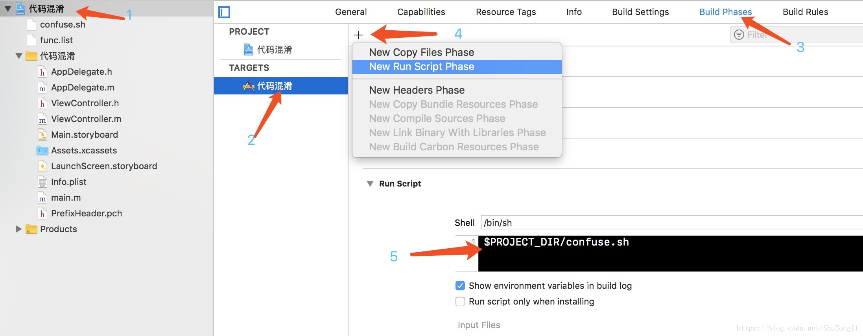Click the Shell path field with /bin/sh
The height and width of the screenshot is (336, 863).
pyautogui.click(x=672, y=223)
